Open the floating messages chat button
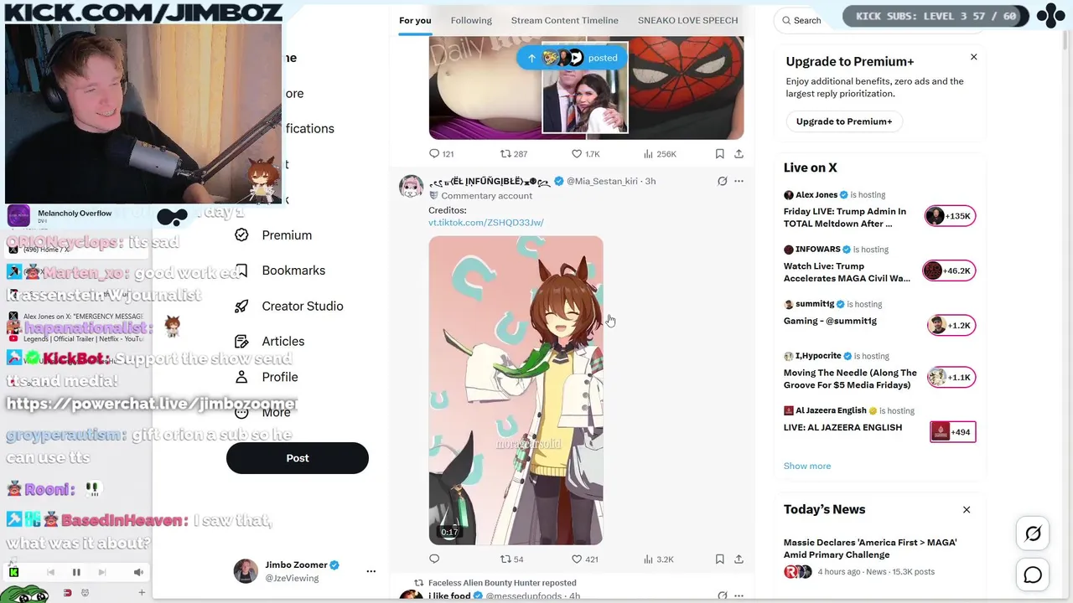1073x603 pixels. click(1033, 575)
